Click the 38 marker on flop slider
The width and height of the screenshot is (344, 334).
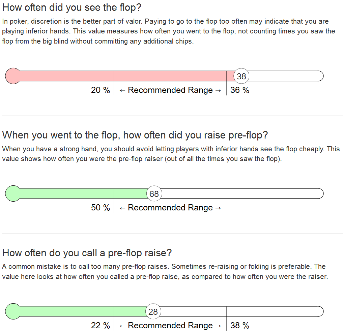241,76
